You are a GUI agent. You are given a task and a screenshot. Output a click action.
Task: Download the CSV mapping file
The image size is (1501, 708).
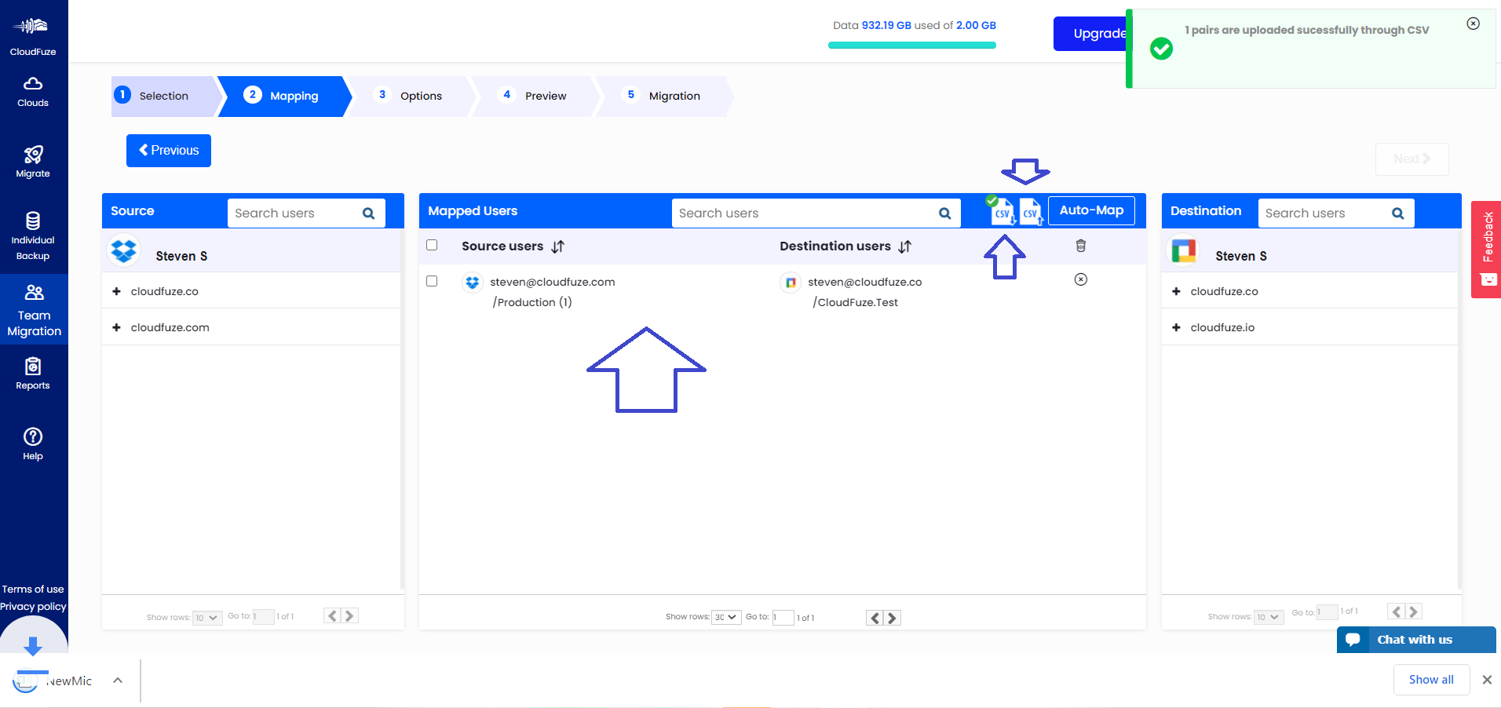pyautogui.click(x=1002, y=211)
